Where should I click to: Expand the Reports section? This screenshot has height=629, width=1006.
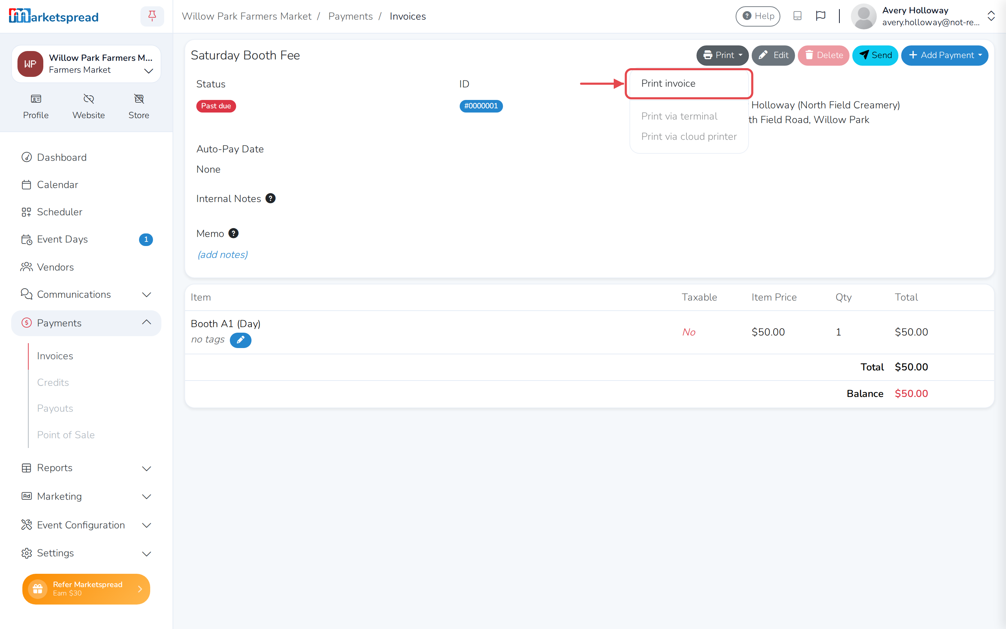[x=86, y=468]
